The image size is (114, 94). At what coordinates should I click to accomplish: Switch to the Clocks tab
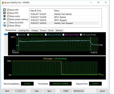pos(51,30)
